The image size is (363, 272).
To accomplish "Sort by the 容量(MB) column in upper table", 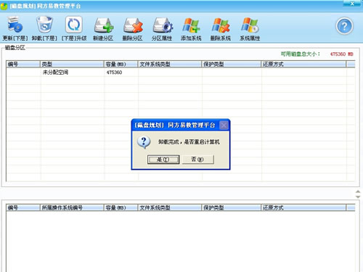I will (x=121, y=64).
